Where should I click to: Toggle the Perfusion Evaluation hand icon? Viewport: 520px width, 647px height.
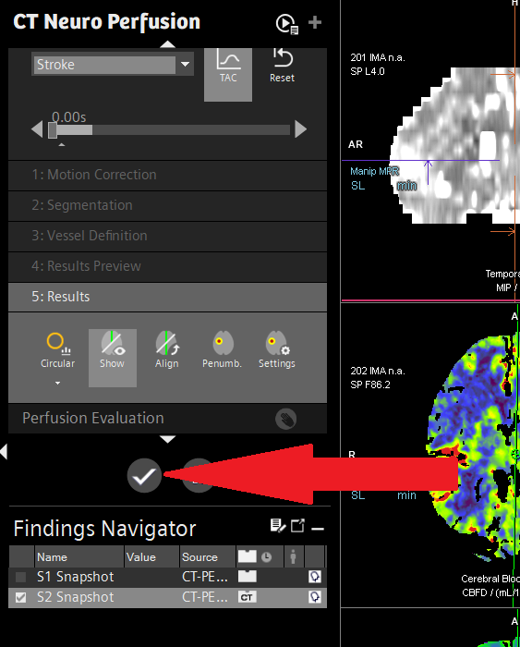pyautogui.click(x=285, y=419)
